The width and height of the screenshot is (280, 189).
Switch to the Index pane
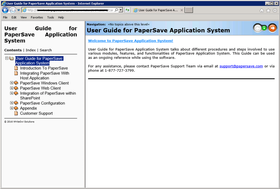[31, 50]
